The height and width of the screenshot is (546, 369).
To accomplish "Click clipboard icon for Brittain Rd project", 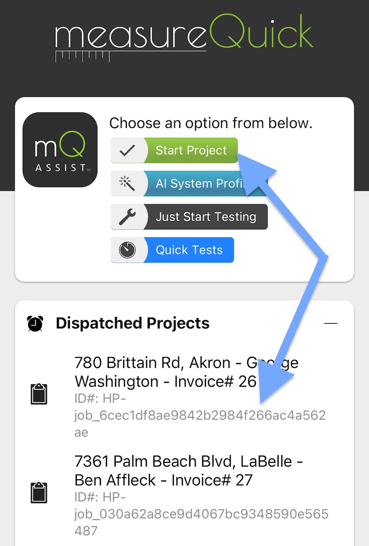I will pos(39,394).
